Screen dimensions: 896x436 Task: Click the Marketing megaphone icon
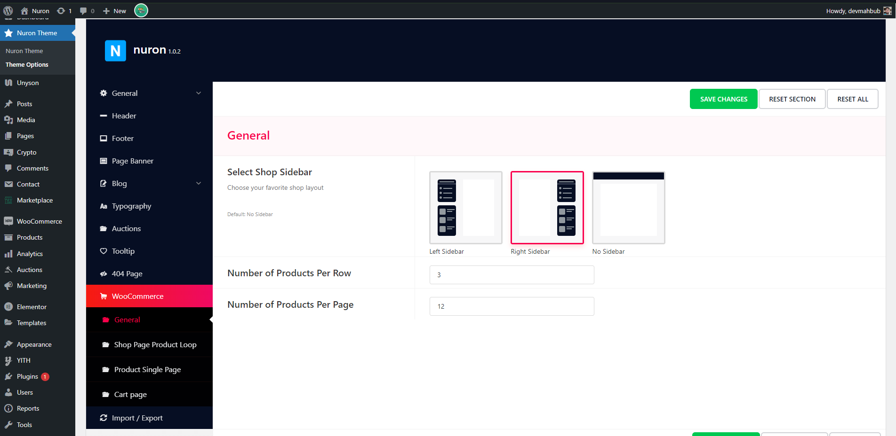8,286
